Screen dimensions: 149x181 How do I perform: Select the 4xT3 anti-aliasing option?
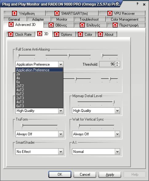tap(39, 102)
